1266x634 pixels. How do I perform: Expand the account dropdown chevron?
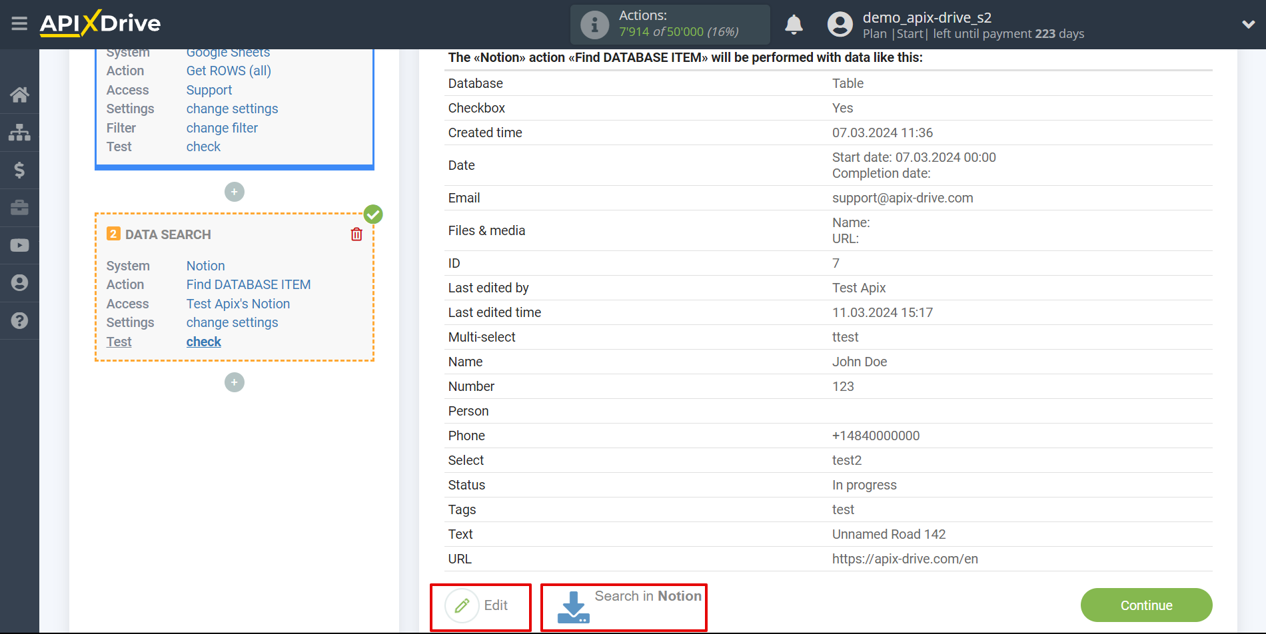1248,25
